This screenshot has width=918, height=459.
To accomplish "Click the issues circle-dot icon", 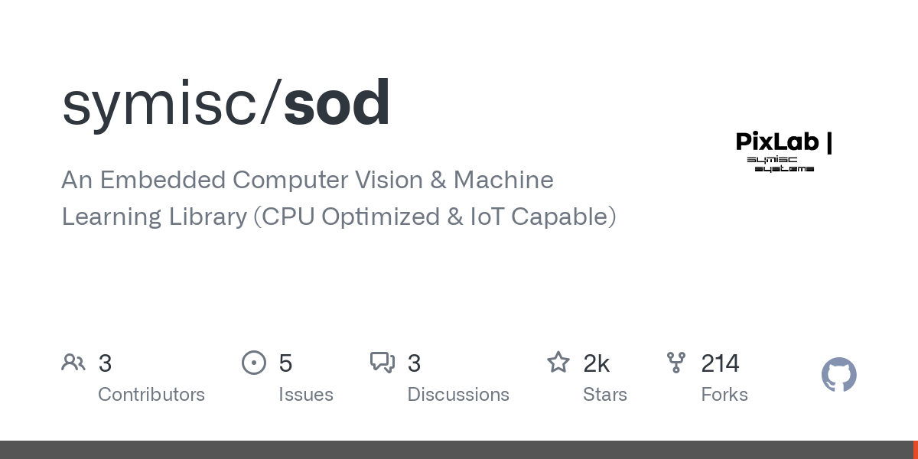I will 254,363.
